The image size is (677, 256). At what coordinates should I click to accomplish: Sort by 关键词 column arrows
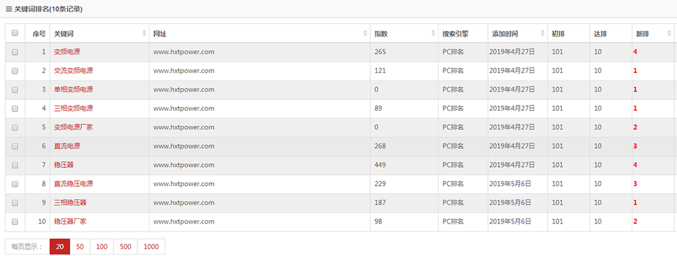[144, 33]
